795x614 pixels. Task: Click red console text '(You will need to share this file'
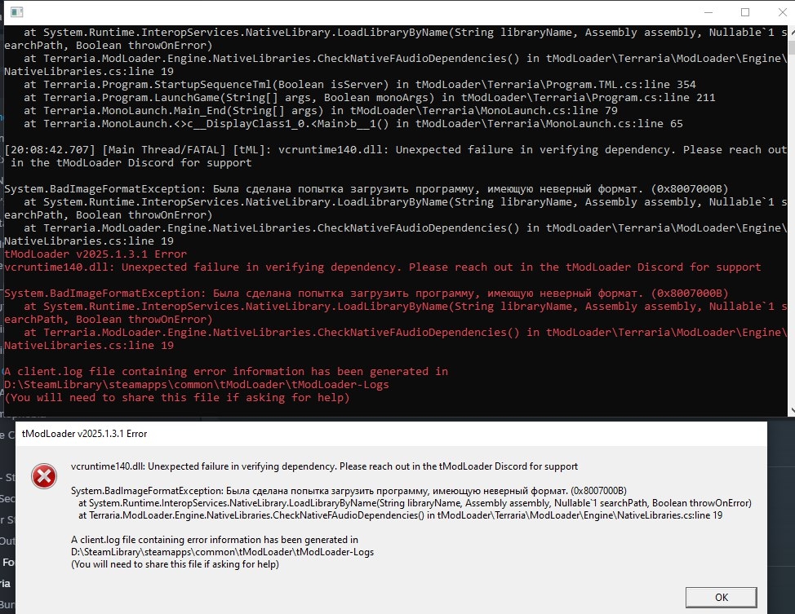[177, 398]
